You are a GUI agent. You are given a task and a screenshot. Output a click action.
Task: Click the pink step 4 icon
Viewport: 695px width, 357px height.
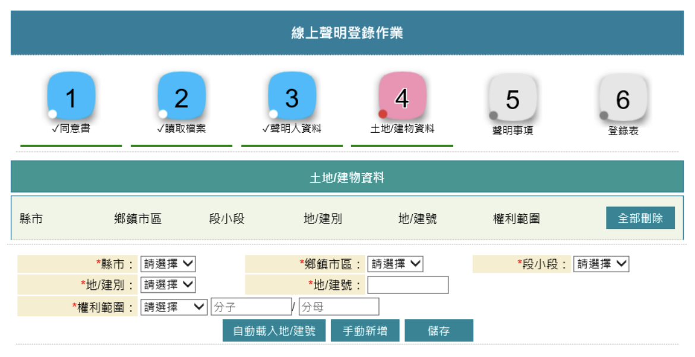[x=402, y=97]
